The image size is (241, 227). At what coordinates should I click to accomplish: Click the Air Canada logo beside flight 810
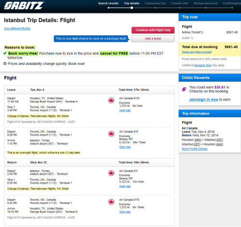tap(111, 134)
